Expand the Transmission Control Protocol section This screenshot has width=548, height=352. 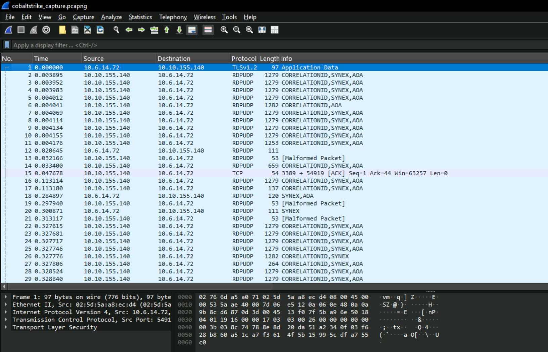[6, 320]
